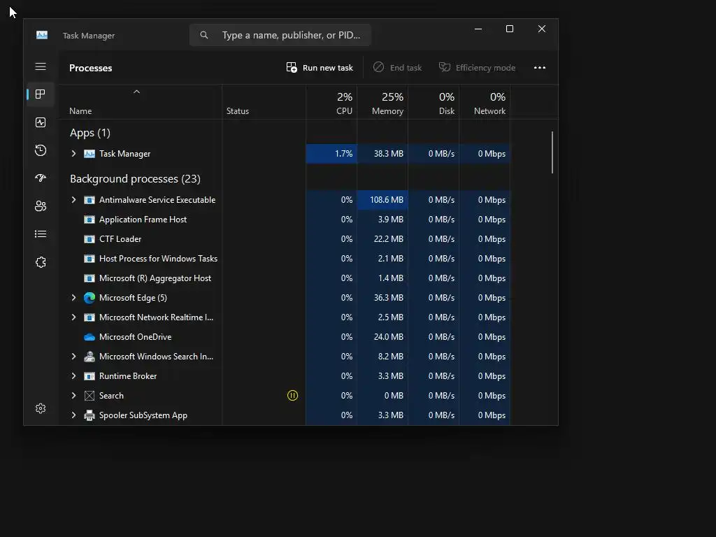
Task: Open the Users sidebar icon
Action: click(x=40, y=206)
